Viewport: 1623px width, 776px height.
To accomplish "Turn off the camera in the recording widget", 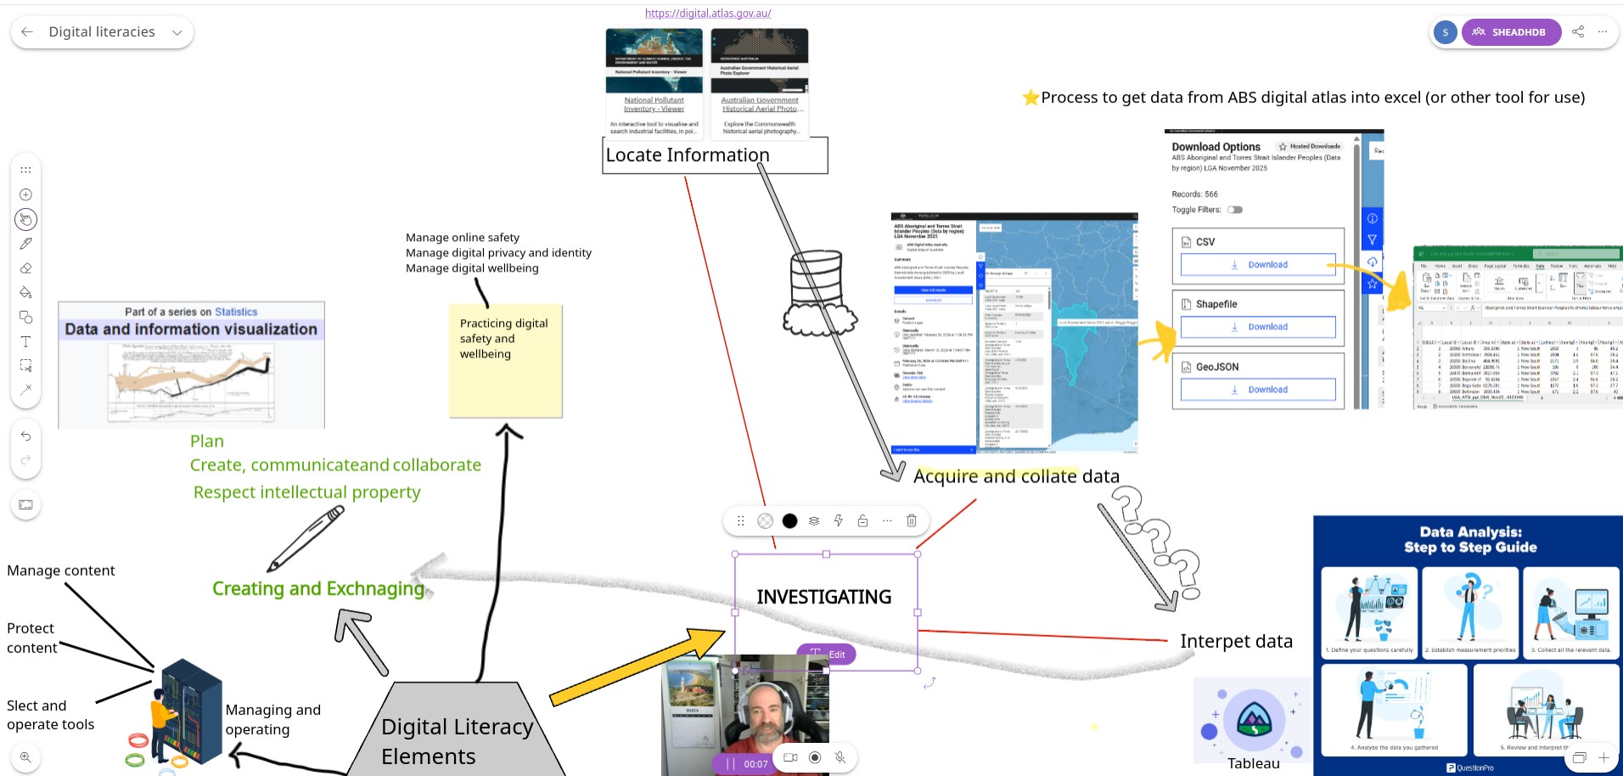I will [x=791, y=757].
